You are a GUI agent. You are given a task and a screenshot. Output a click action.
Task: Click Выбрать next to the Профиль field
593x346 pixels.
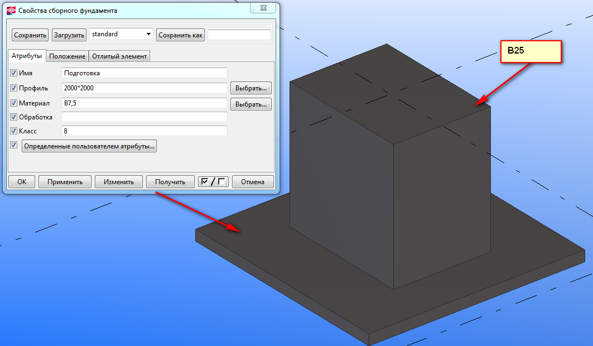250,88
